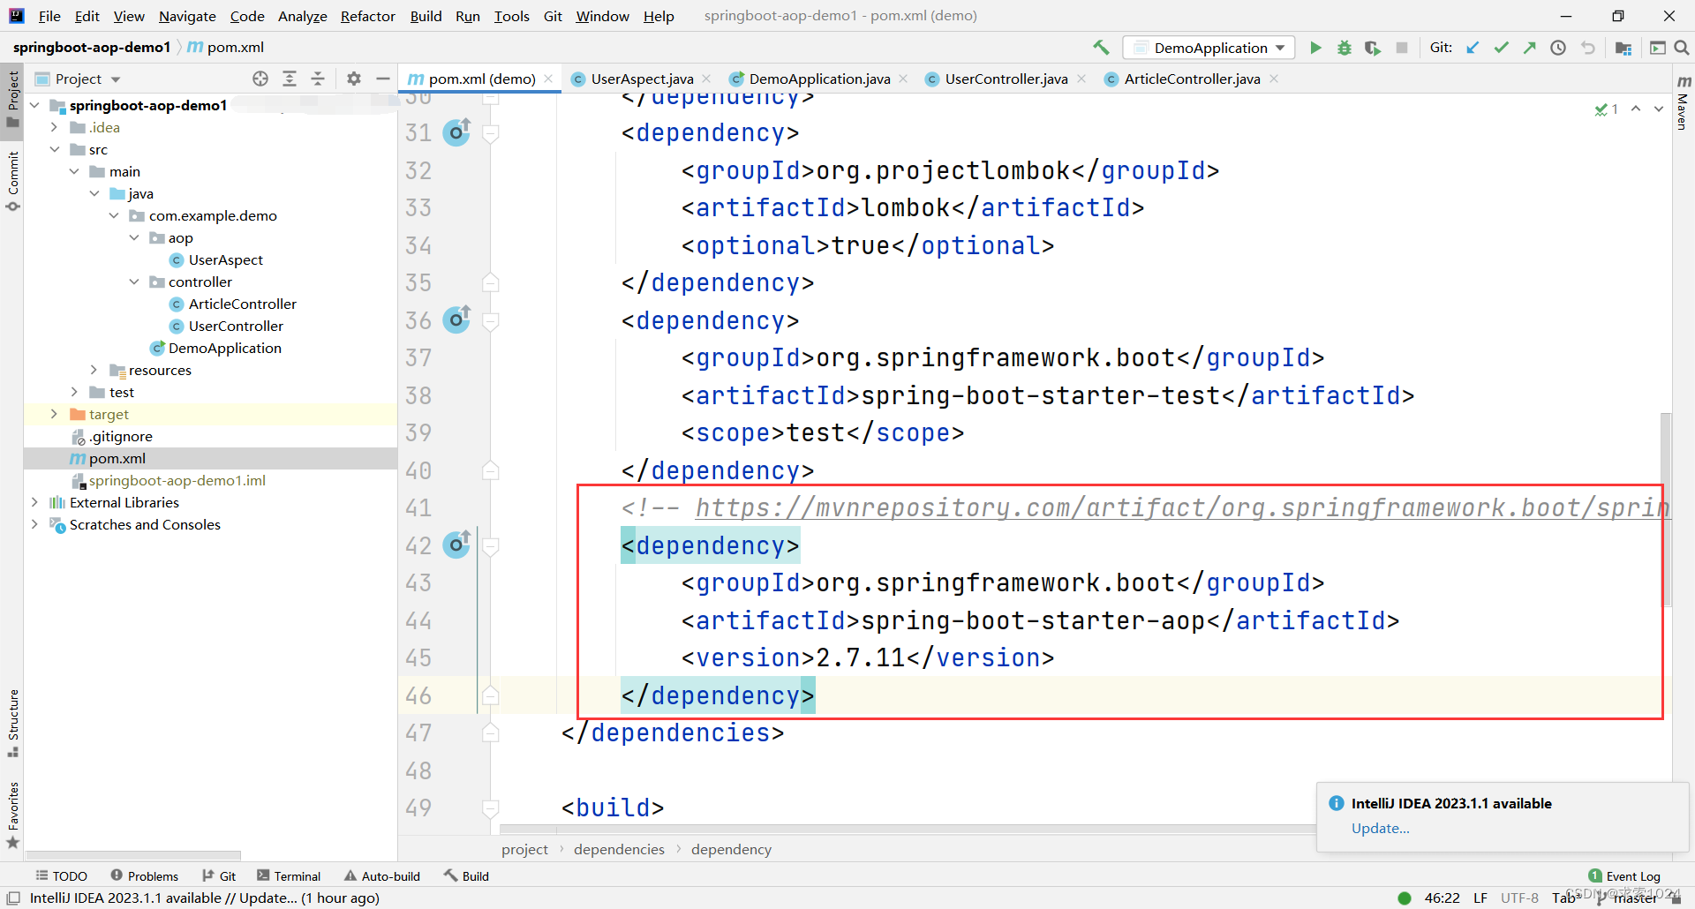Click LF line separator in status bar
Screen dimensions: 1695x909
(1480, 898)
